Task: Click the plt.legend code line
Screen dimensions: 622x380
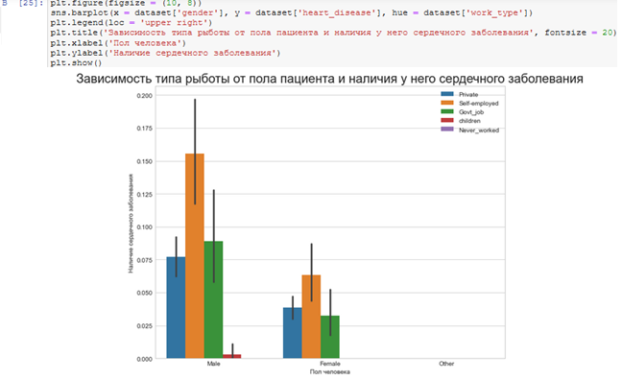Action: tap(132, 23)
